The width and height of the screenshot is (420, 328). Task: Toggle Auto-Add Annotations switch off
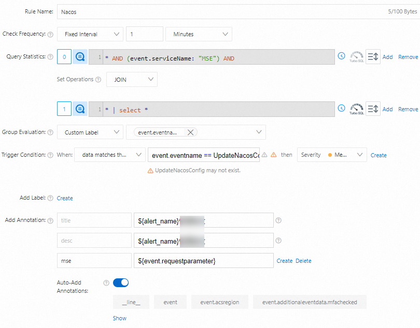(x=121, y=282)
